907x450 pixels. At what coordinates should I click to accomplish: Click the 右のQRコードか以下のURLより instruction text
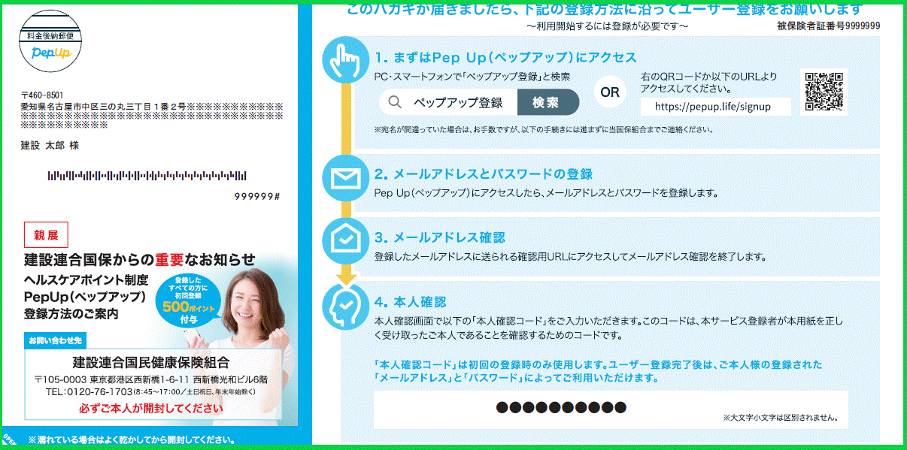point(708,82)
